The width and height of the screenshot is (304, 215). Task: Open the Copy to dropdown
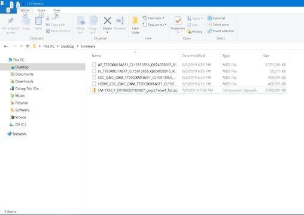point(93,26)
